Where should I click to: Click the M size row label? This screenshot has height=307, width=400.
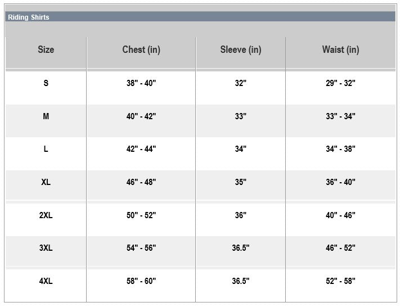(46, 116)
